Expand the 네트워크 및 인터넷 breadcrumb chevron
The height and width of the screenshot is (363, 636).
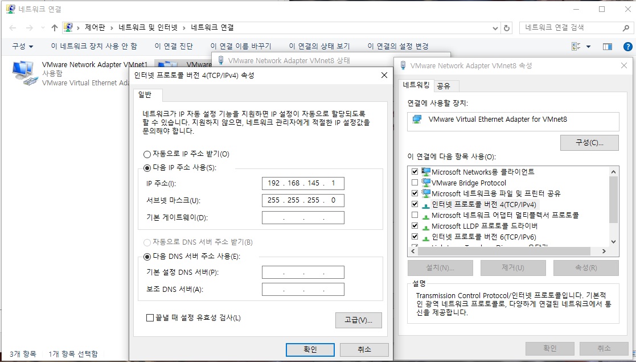pyautogui.click(x=184, y=28)
